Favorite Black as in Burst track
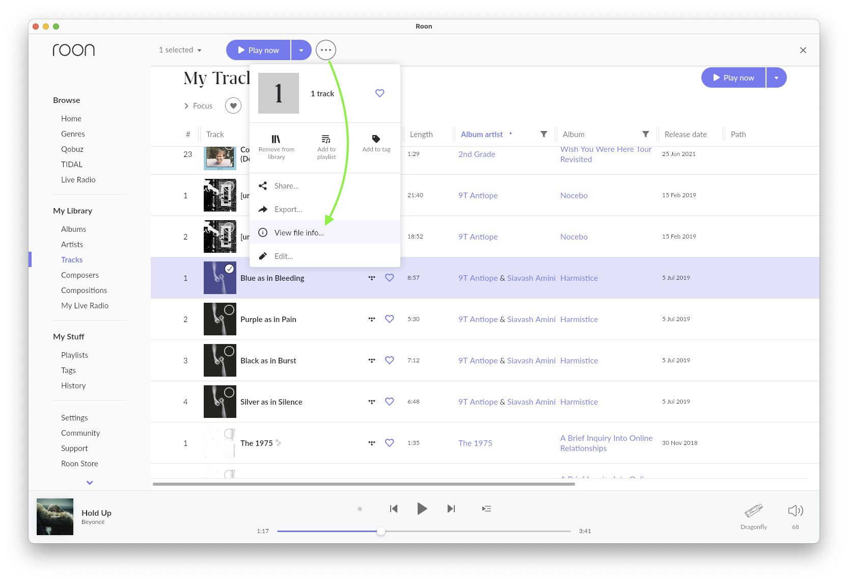This screenshot has width=848, height=581. coord(390,360)
